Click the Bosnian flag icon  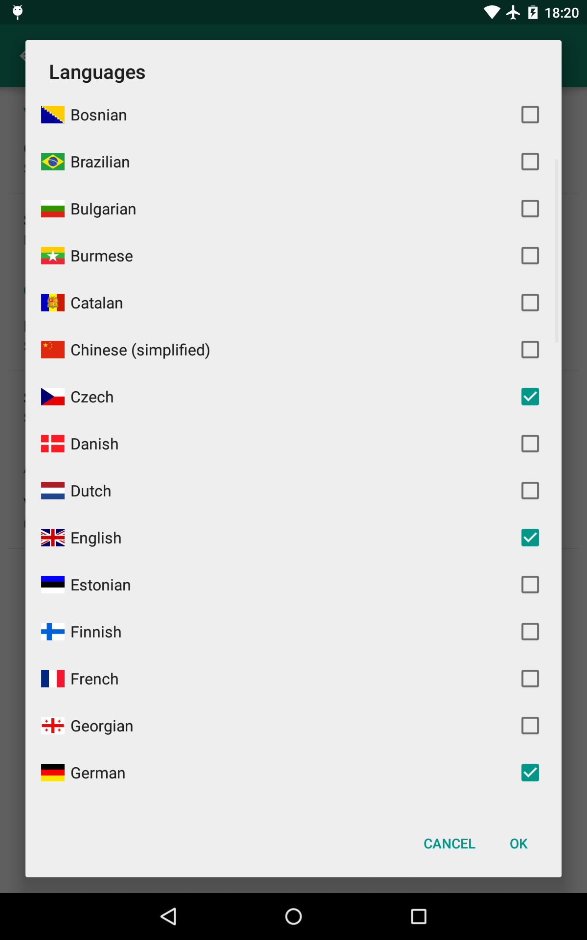pos(53,115)
